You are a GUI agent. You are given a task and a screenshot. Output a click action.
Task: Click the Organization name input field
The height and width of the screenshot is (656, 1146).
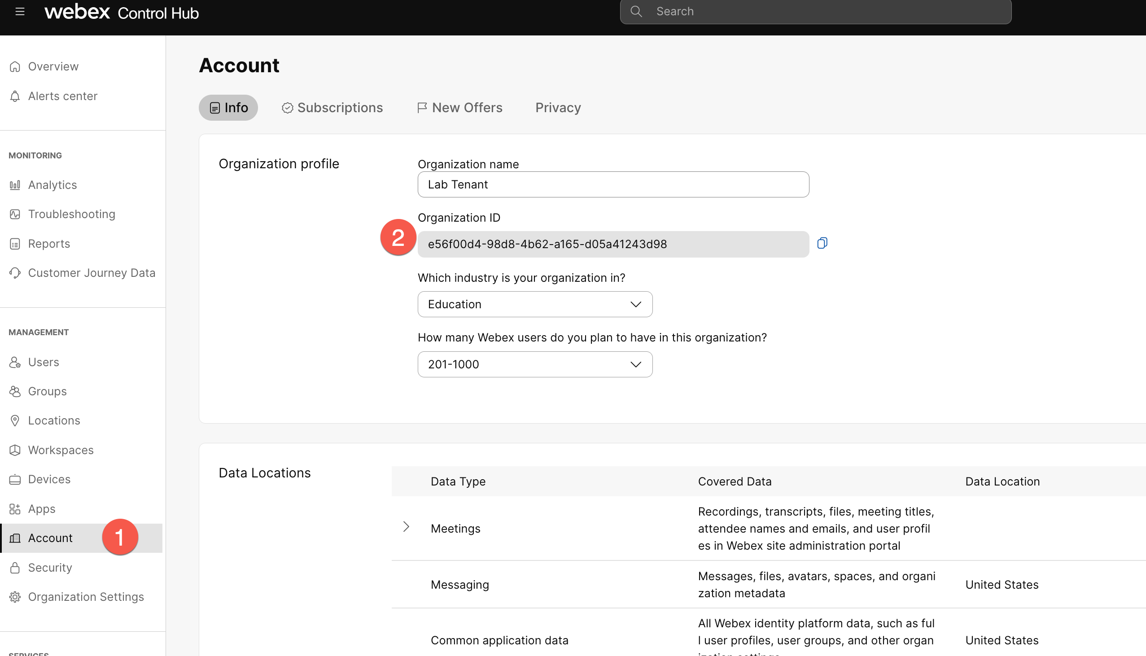pos(612,184)
